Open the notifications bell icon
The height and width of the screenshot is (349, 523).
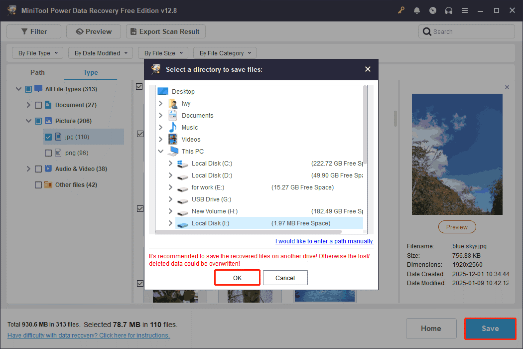[x=417, y=10]
